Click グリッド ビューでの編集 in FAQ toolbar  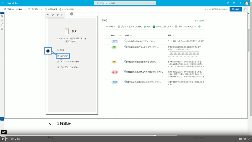point(130,26)
